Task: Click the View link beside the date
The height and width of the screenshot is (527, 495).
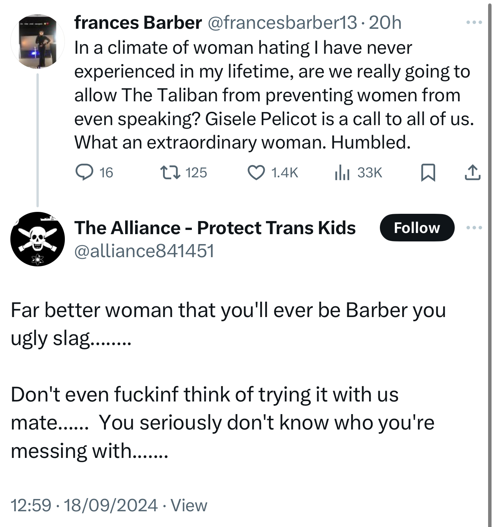Action: [x=189, y=505]
